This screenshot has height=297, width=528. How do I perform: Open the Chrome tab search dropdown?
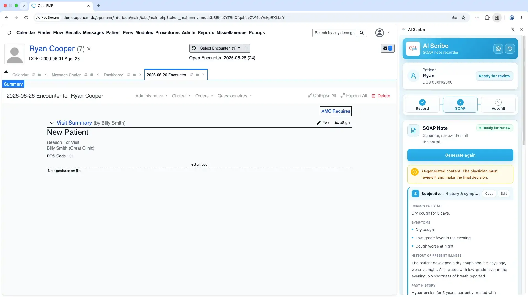[24, 5]
